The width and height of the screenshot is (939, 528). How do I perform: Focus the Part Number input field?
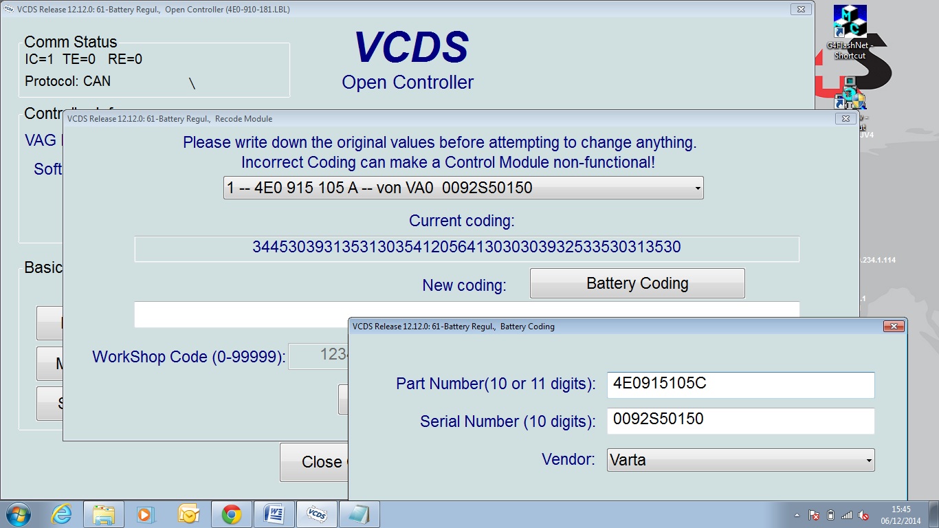coord(740,385)
